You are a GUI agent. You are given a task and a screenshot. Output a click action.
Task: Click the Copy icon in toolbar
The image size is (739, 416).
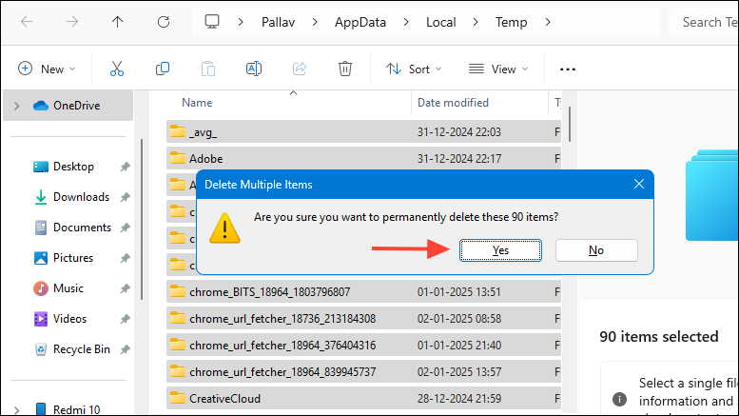click(x=163, y=69)
